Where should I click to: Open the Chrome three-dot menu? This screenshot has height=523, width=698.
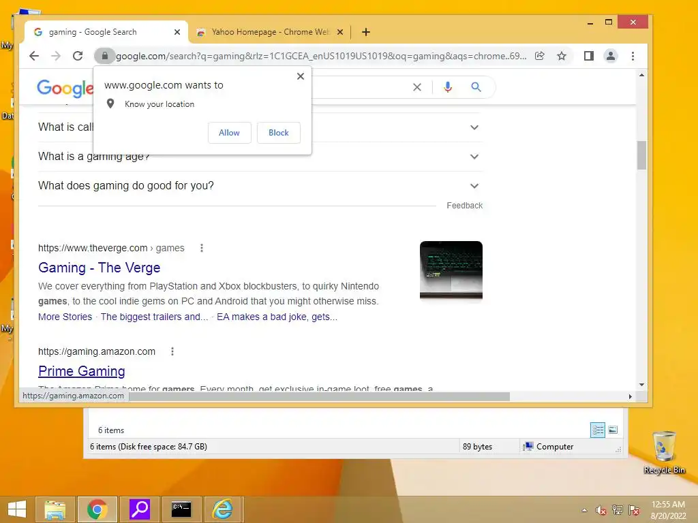click(x=633, y=56)
